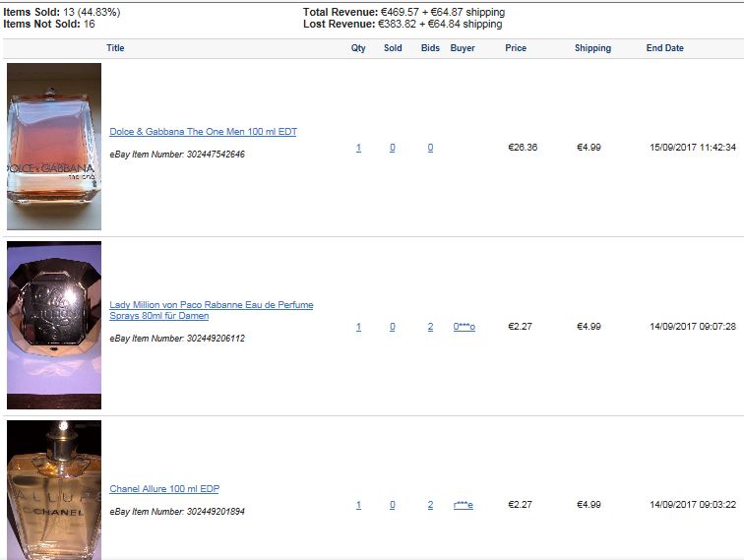Sort listings by Buyer column header
744x560 pixels.
coord(463,48)
